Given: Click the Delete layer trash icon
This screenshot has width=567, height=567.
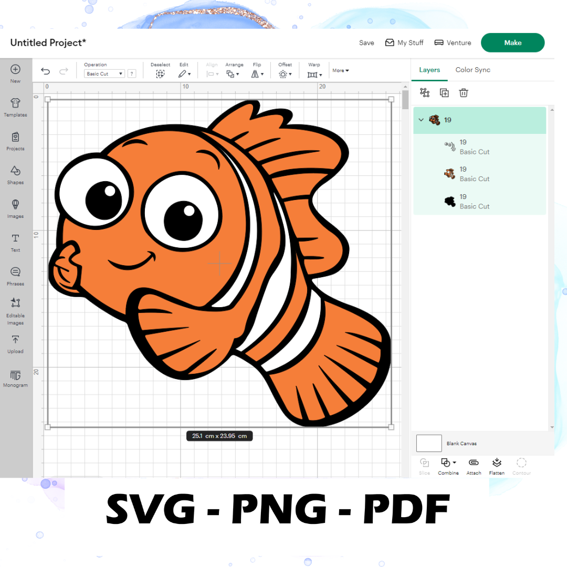Looking at the screenshot, I should coord(464,93).
